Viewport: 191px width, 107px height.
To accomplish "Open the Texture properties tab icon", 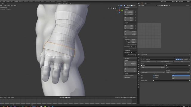I will (138, 87).
